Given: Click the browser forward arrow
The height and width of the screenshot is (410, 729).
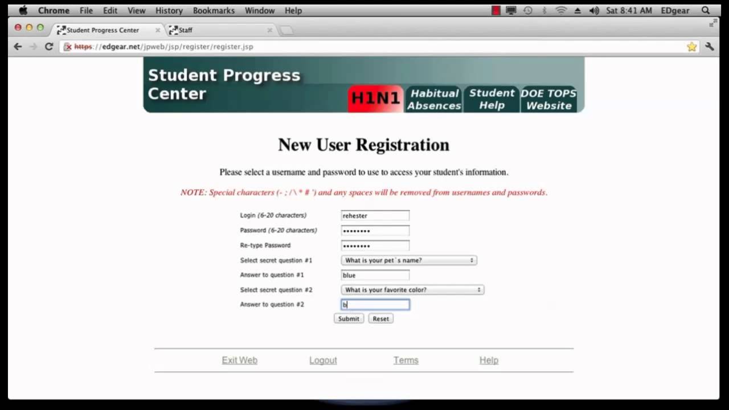Looking at the screenshot, I should (x=33, y=47).
